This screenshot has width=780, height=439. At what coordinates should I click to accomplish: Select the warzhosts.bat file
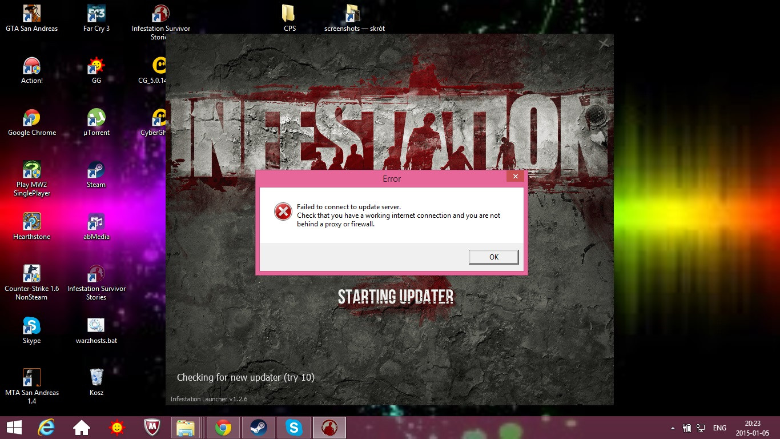[96, 331]
